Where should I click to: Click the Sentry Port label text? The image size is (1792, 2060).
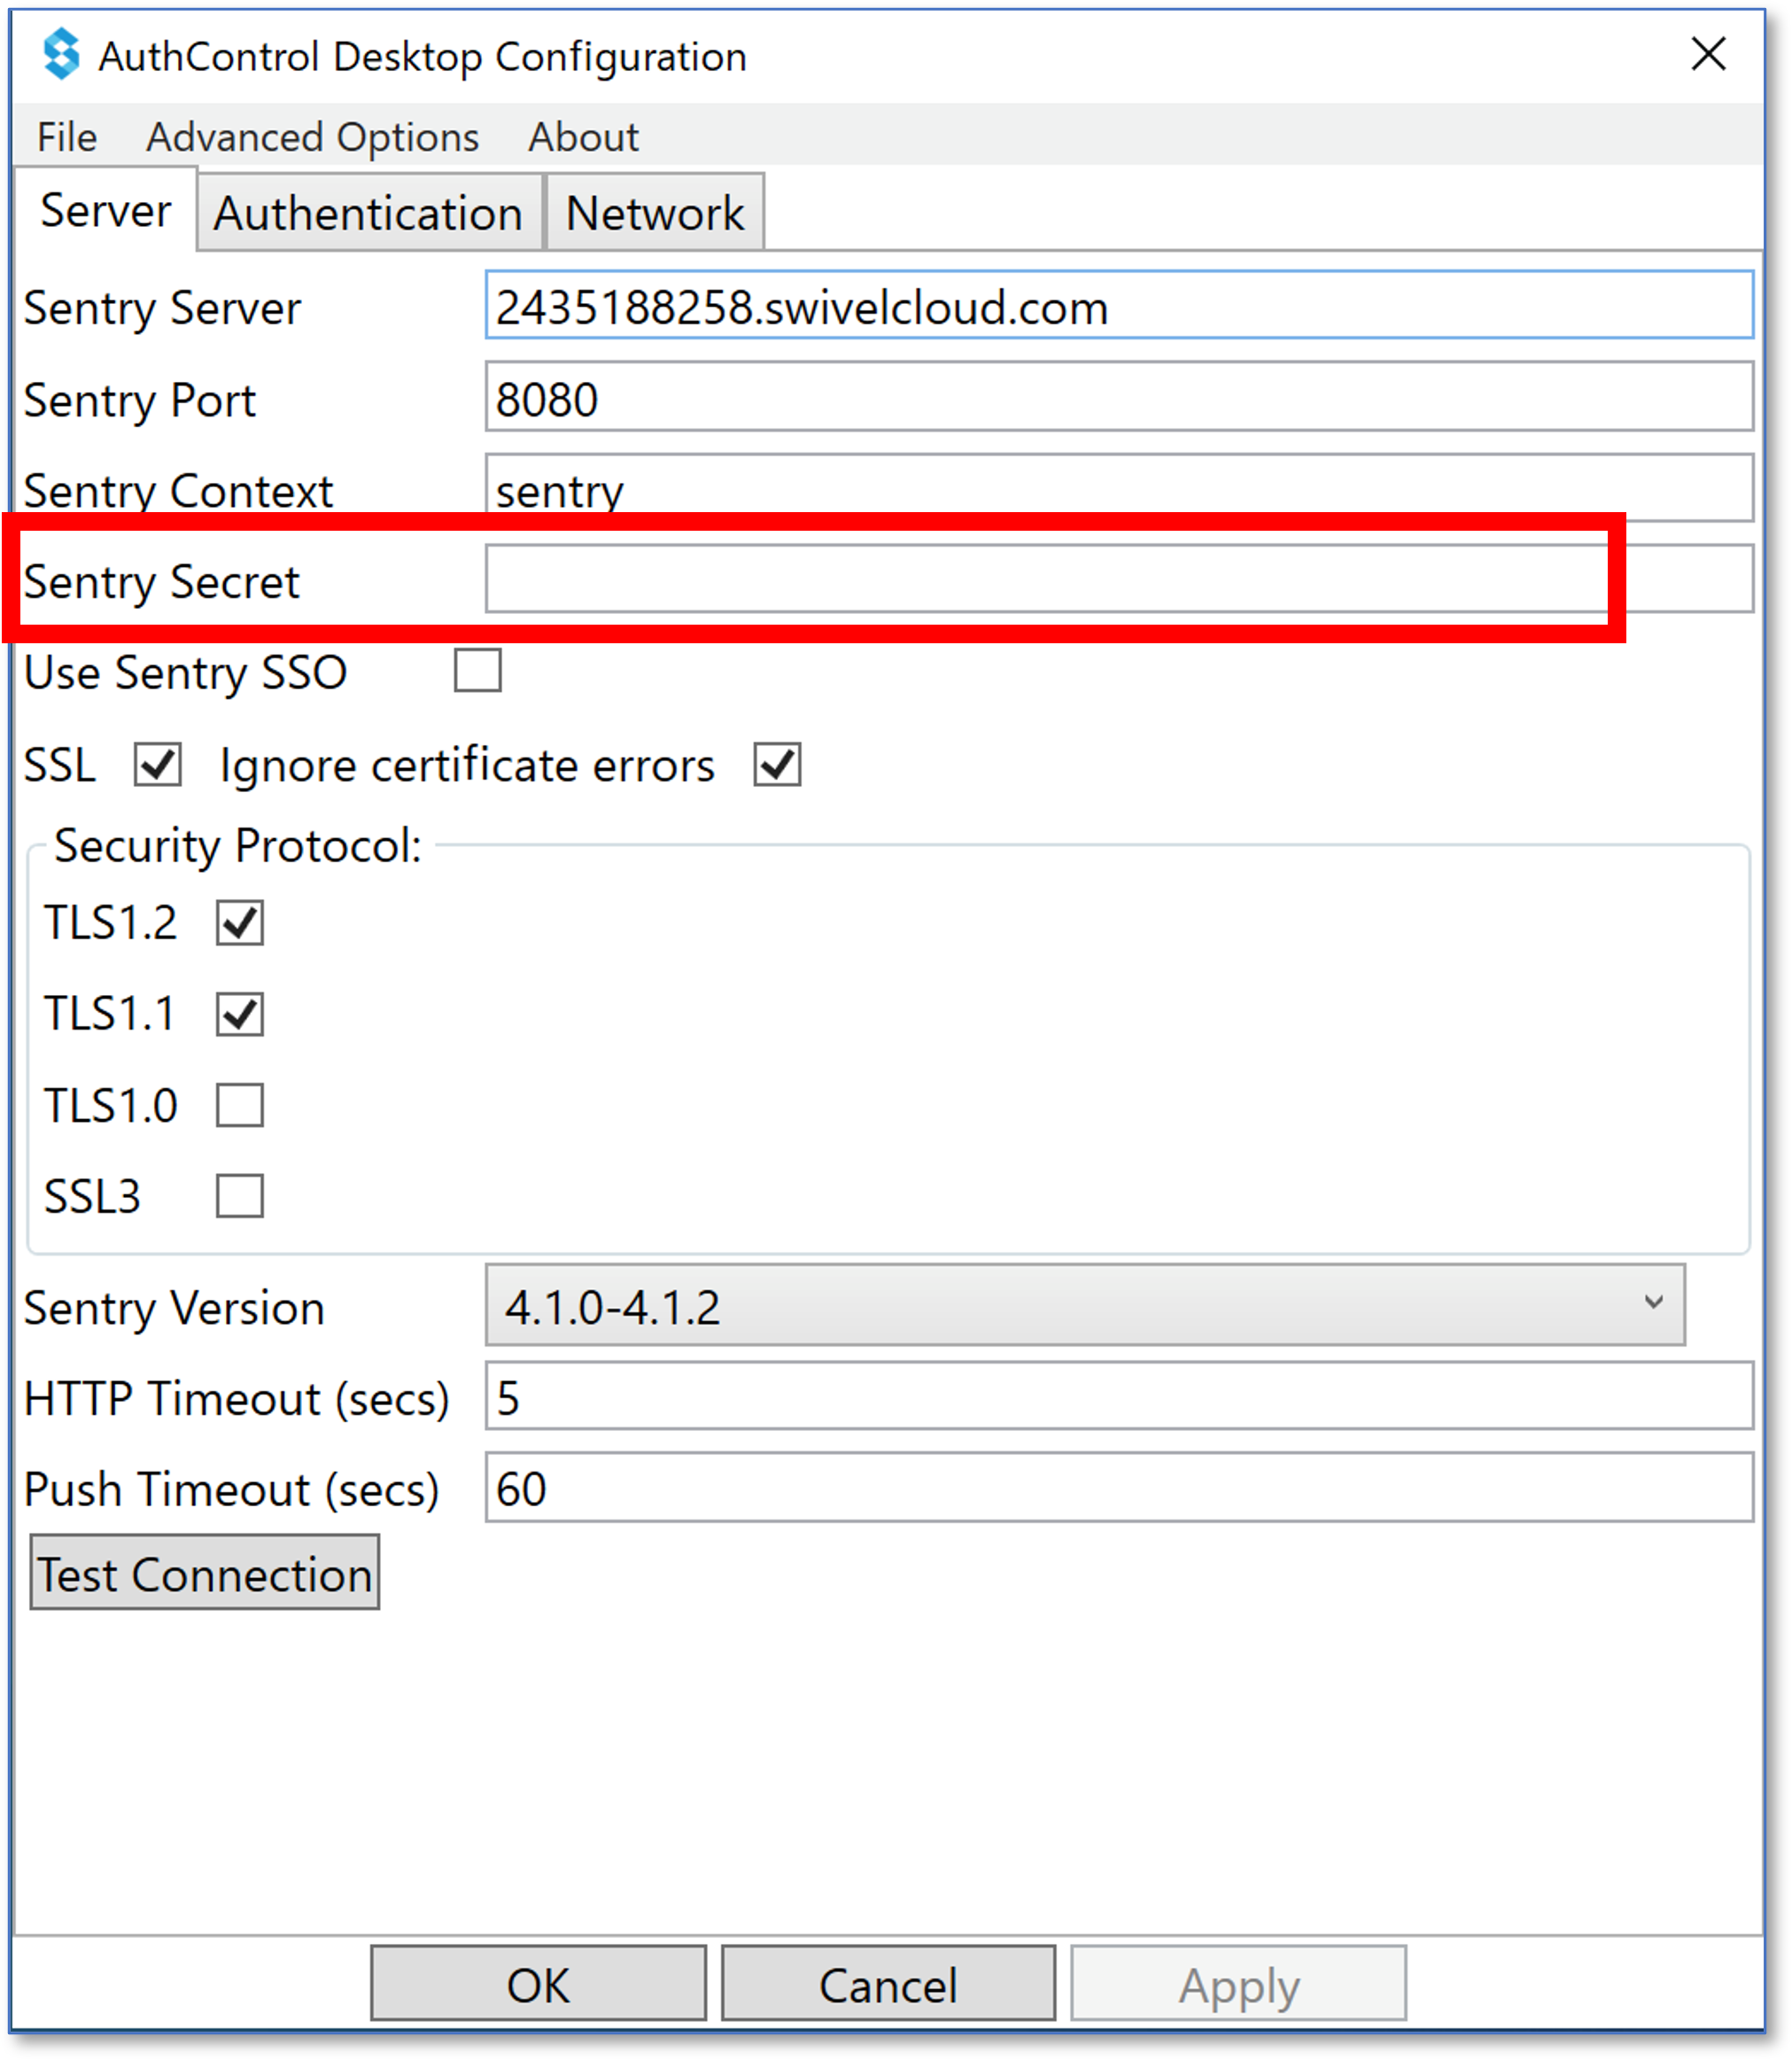click(140, 401)
